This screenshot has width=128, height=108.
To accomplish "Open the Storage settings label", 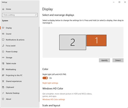I will click(9, 58).
